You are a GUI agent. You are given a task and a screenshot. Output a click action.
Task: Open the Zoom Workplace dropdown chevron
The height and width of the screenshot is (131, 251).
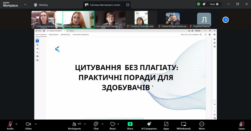(25, 4)
